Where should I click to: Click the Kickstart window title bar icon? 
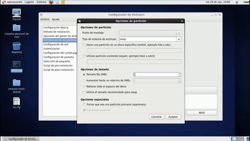(x=41, y=15)
